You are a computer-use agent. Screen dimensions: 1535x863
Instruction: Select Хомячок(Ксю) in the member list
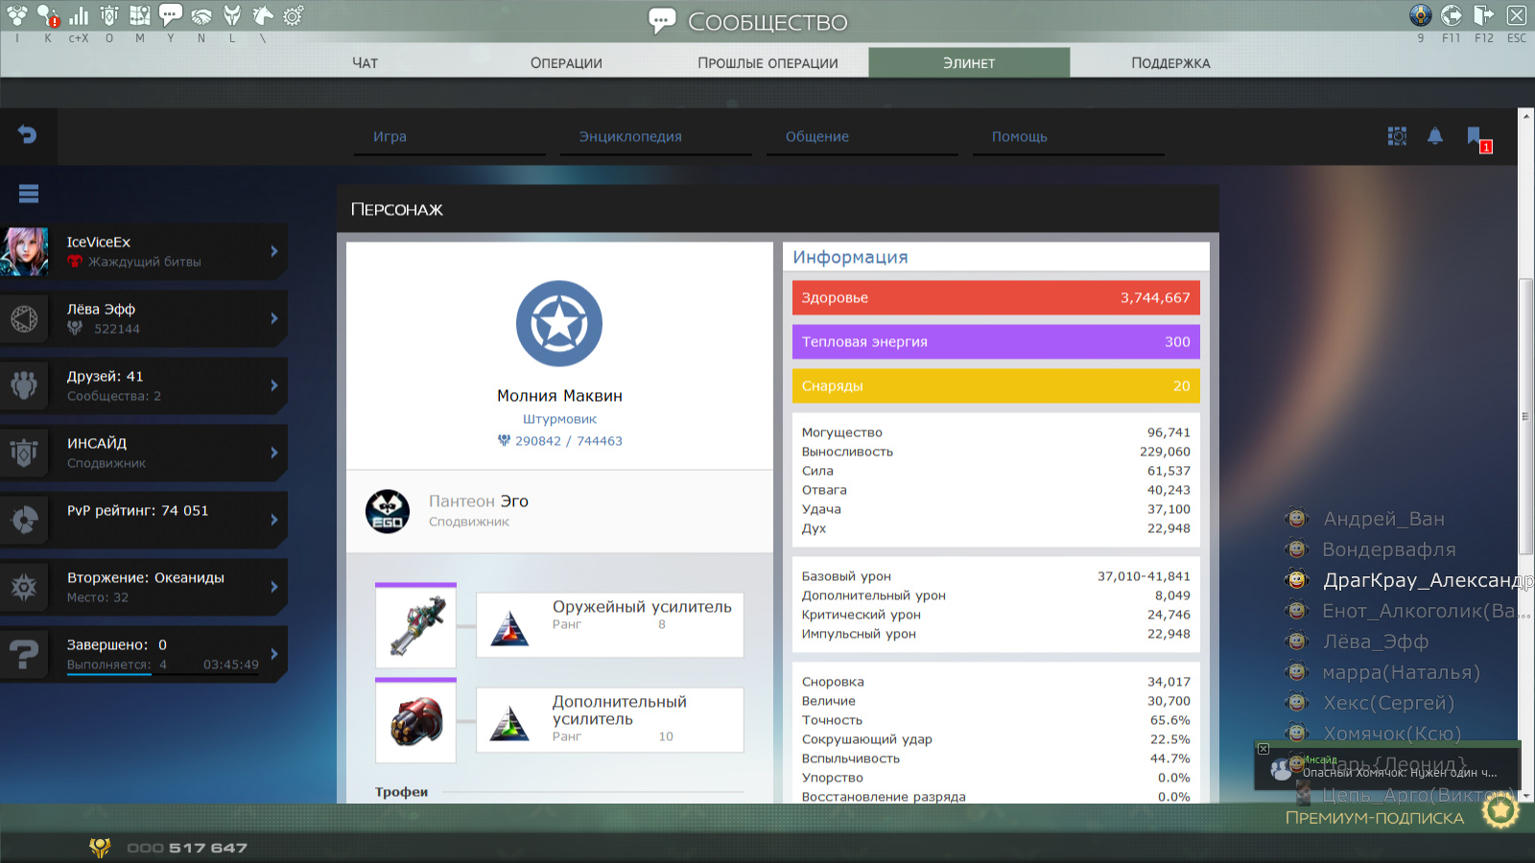click(1392, 734)
